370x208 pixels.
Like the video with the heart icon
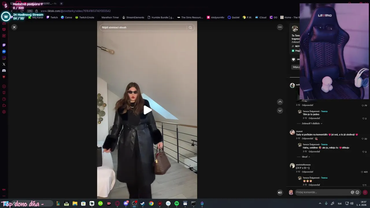pos(293,59)
